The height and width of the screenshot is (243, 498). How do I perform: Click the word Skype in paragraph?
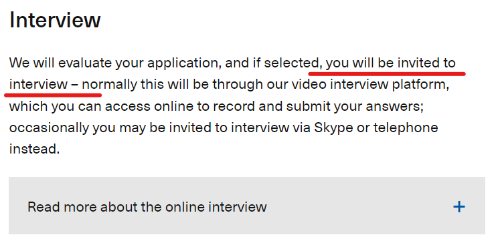(x=333, y=128)
